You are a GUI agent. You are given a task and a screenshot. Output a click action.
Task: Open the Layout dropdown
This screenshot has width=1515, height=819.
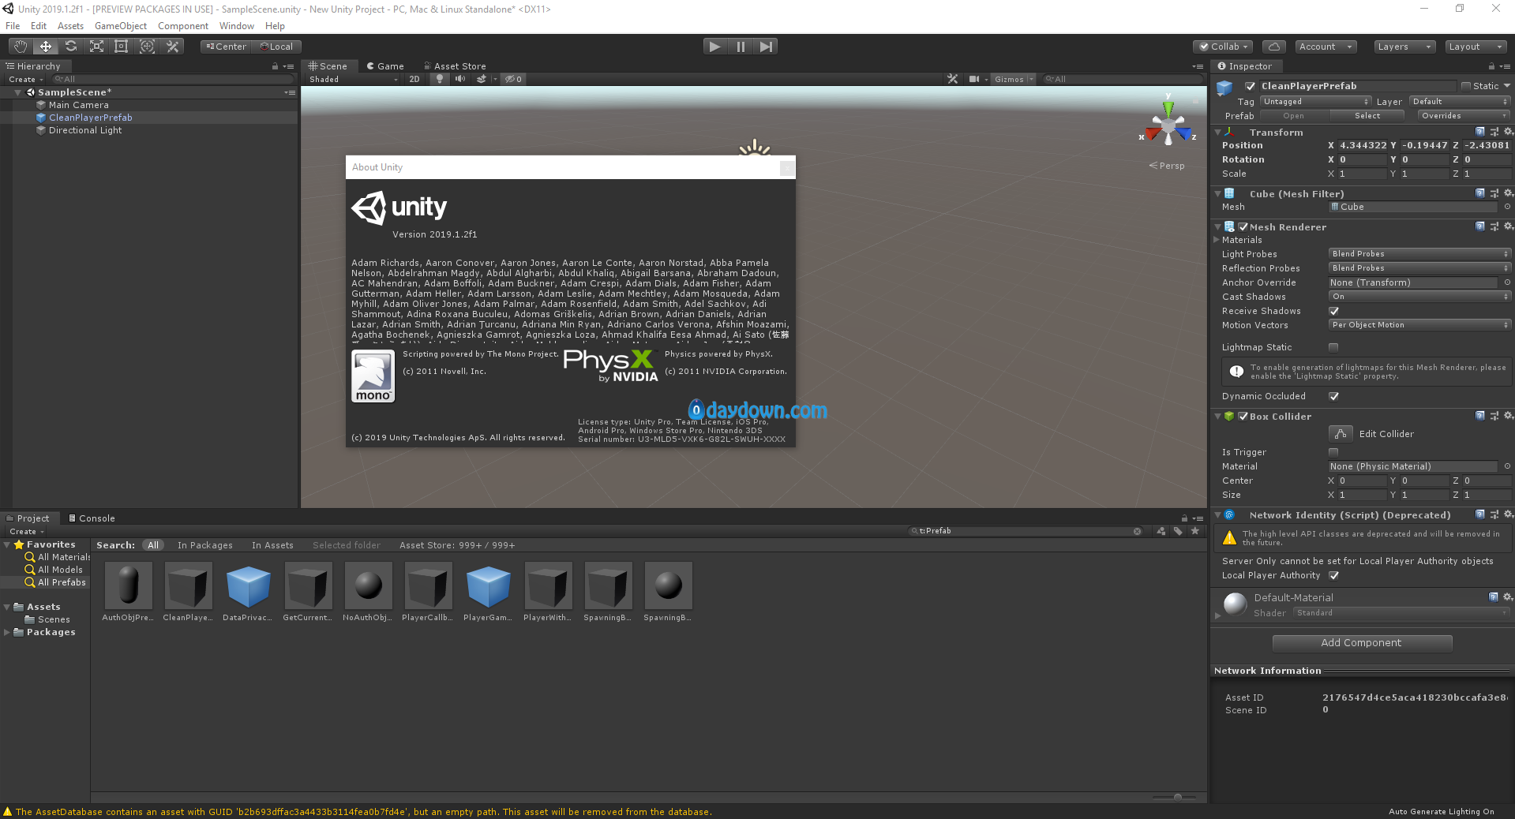[1476, 47]
